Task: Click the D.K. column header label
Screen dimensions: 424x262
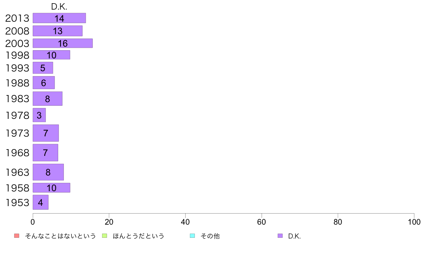Action: [x=59, y=7]
